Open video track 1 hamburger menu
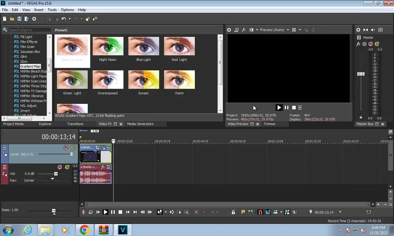The width and height of the screenshot is (394, 236). (x=5, y=147)
